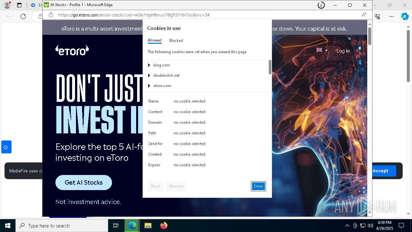
Task: Open the language dropdown arrow
Action: [x=326, y=51]
